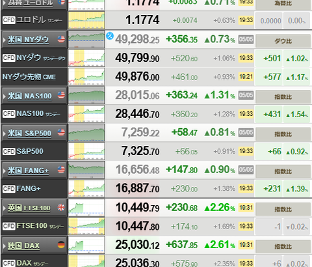Click the US flag next to 米国 NYダウ
This screenshot has width=312, height=267.
[61, 39]
